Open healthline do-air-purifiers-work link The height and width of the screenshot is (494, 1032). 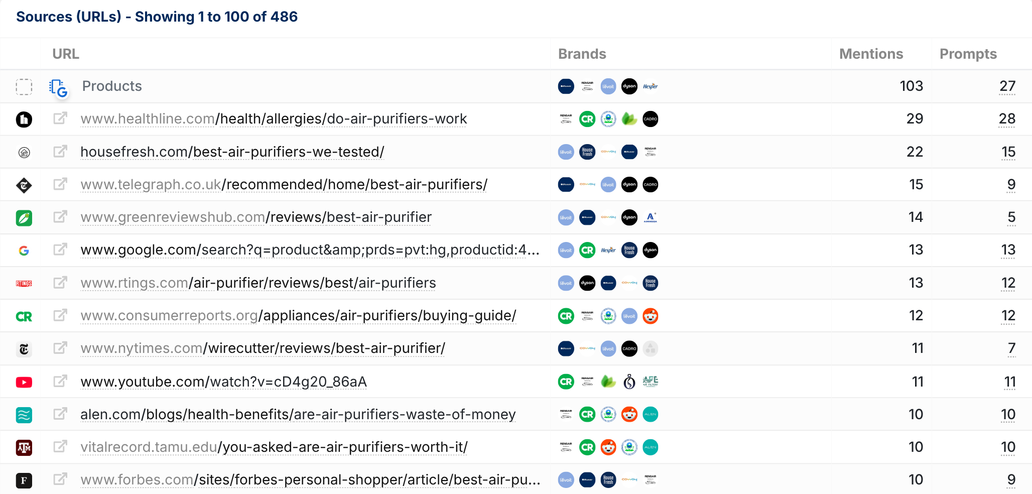[x=274, y=119]
